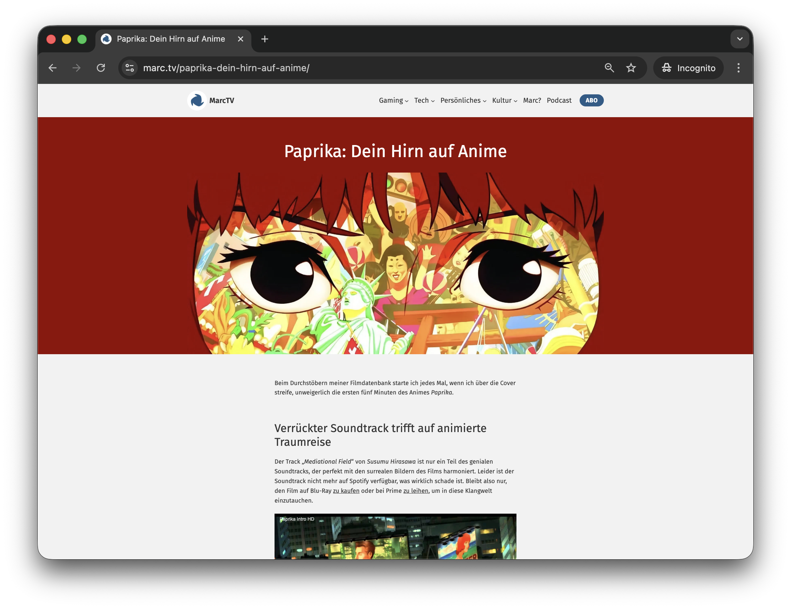Open the Podcast menu item
The height and width of the screenshot is (609, 791).
tap(559, 101)
